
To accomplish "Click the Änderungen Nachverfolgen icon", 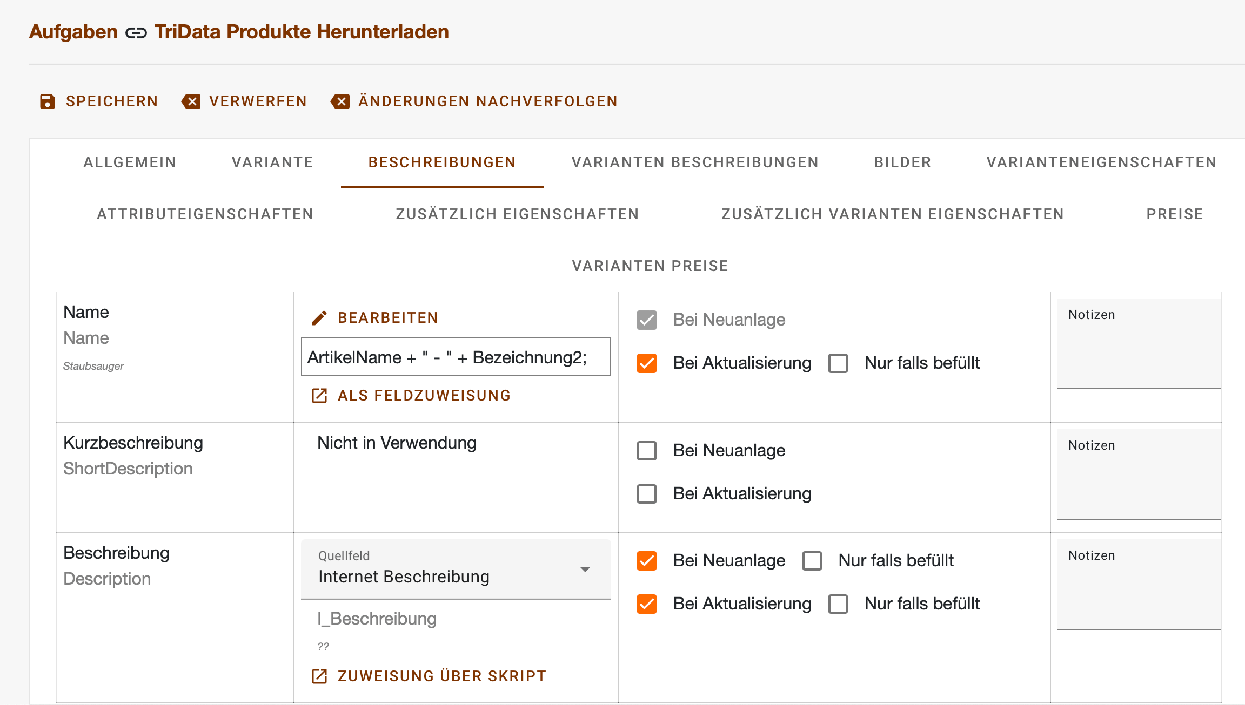I will point(340,101).
